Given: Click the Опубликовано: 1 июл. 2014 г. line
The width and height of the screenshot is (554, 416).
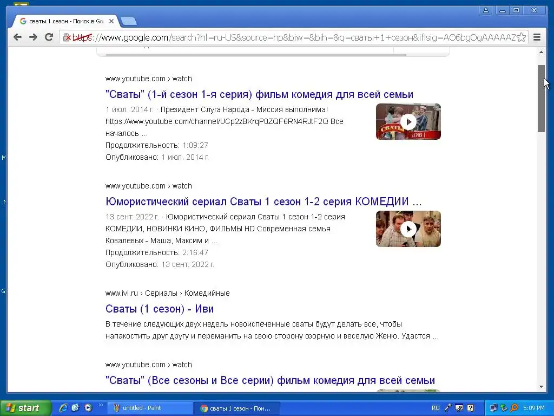Looking at the screenshot, I should 157,158.
